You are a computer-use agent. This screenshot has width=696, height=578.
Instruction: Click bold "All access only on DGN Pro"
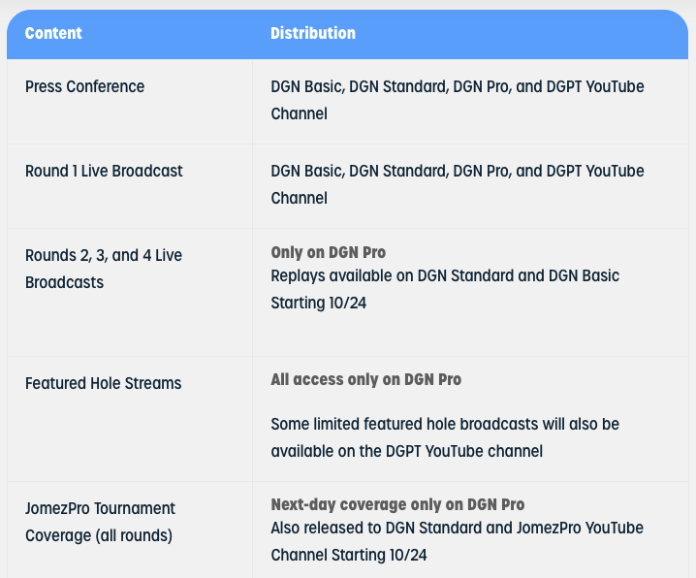(365, 379)
